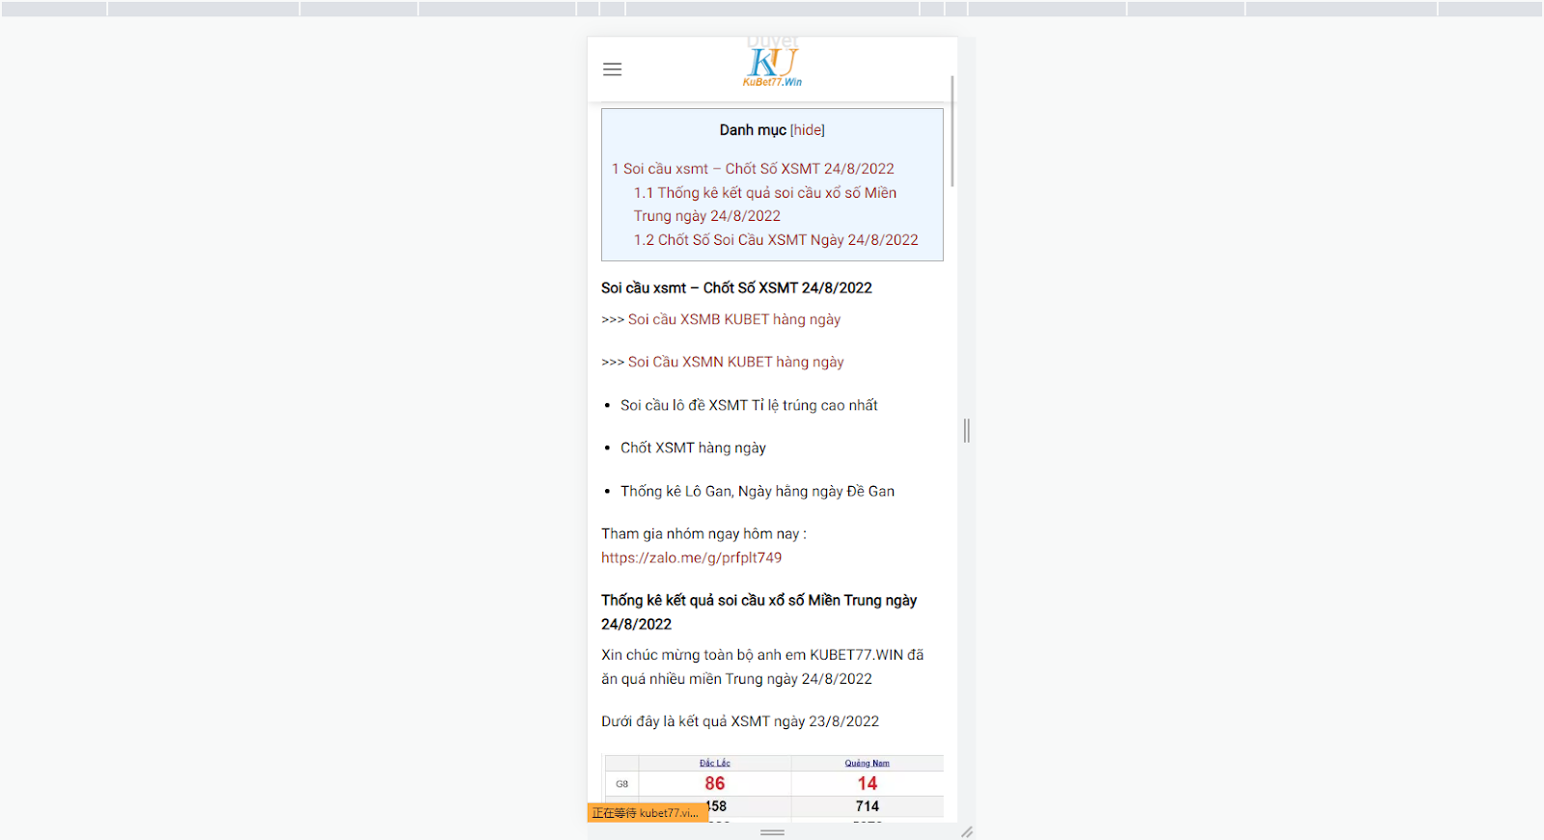The width and height of the screenshot is (1544, 840).
Task: Hide the Danh mục table of contents
Action: click(x=808, y=130)
